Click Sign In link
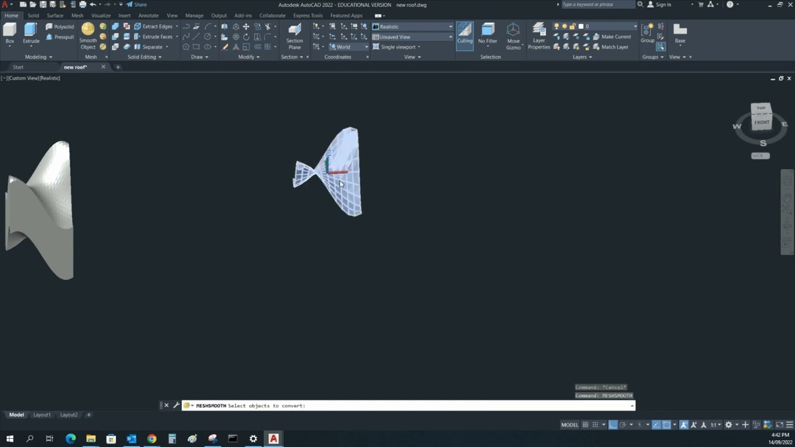 (659, 4)
